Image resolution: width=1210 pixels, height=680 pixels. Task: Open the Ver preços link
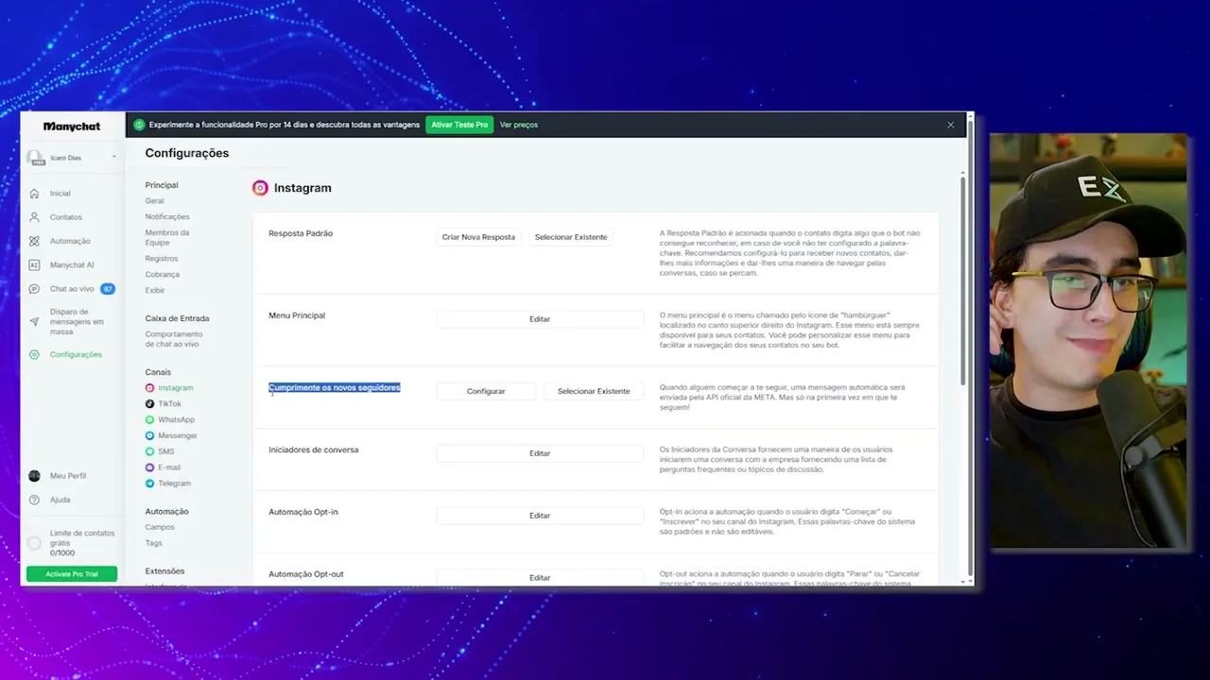pyautogui.click(x=519, y=125)
